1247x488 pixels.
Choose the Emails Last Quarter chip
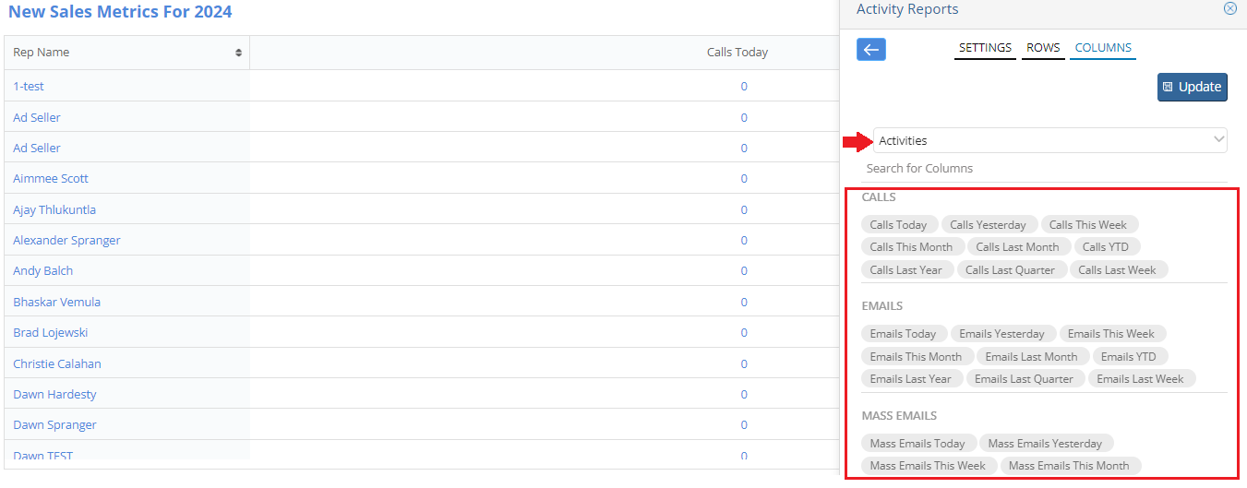pyautogui.click(x=1024, y=379)
